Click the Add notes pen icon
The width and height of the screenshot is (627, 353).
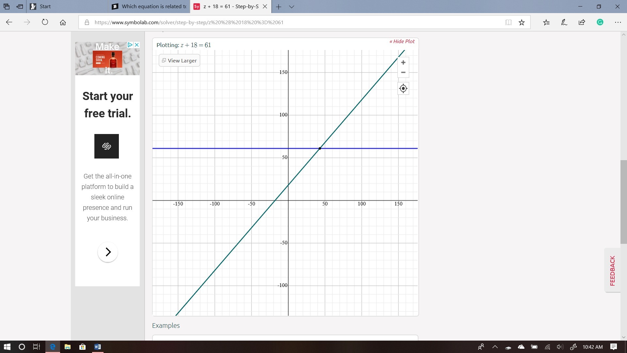point(564,22)
